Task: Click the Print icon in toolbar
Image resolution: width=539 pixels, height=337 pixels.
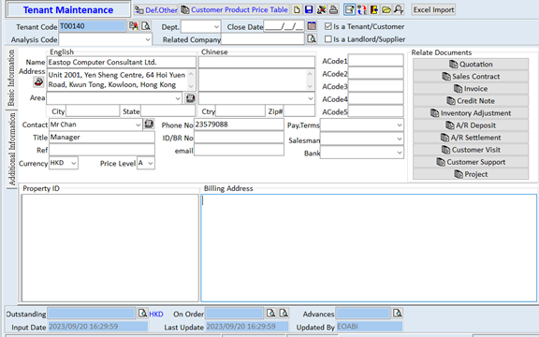Action: coord(333,9)
